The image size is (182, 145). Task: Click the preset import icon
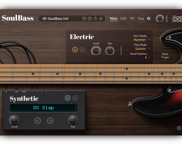[101, 18]
